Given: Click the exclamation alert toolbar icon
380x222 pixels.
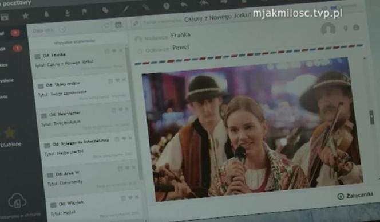Looking at the screenshot, I should pos(166,6).
